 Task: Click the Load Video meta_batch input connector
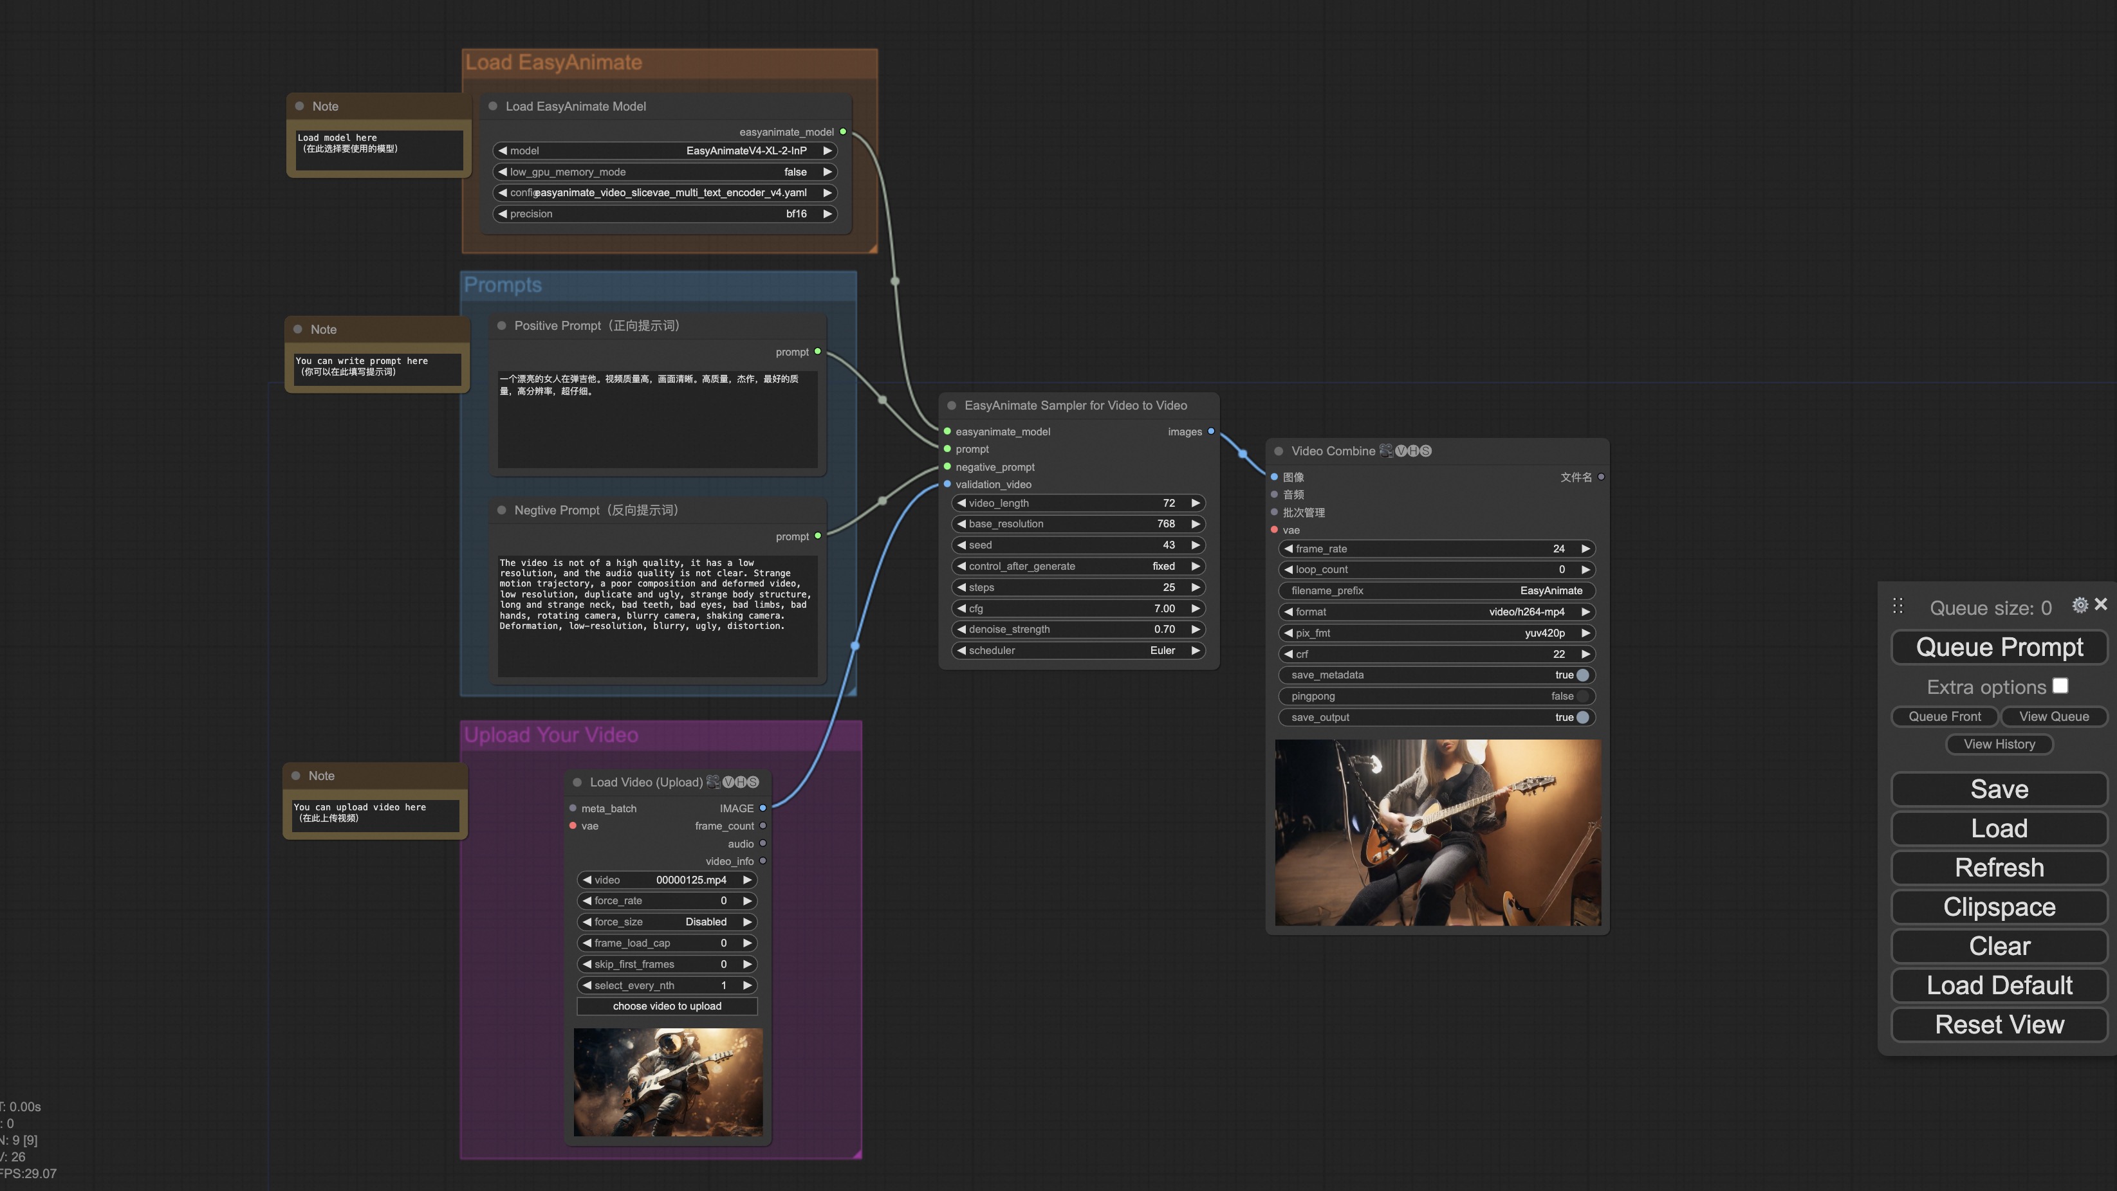click(x=573, y=808)
